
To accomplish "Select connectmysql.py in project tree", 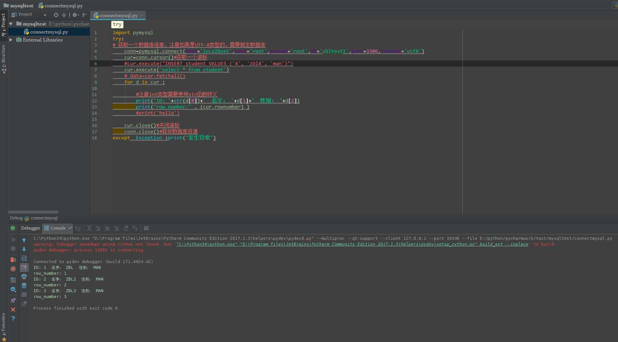I will tap(49, 32).
